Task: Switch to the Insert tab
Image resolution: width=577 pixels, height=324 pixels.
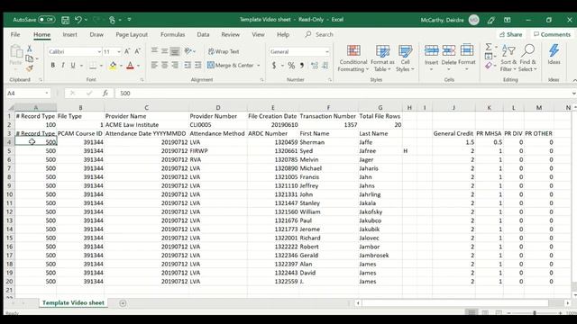Action: pos(69,34)
